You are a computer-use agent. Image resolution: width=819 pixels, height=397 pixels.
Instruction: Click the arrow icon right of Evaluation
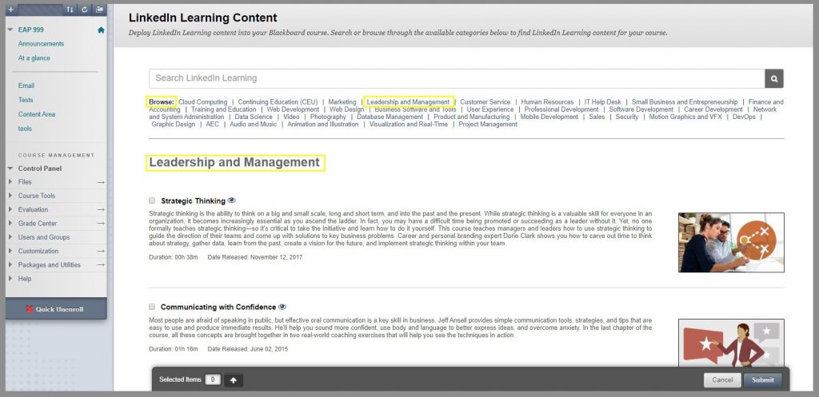click(101, 210)
